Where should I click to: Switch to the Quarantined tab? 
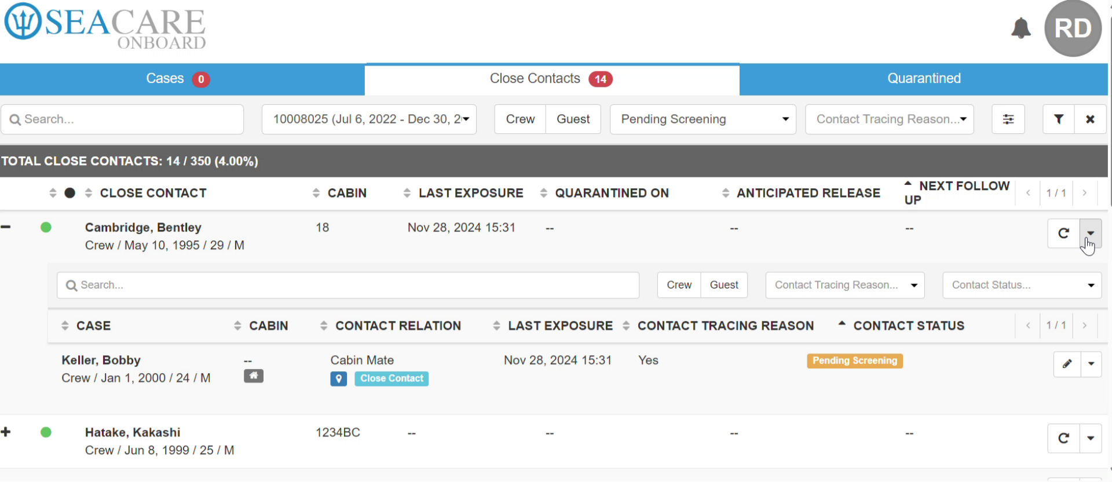(x=924, y=79)
